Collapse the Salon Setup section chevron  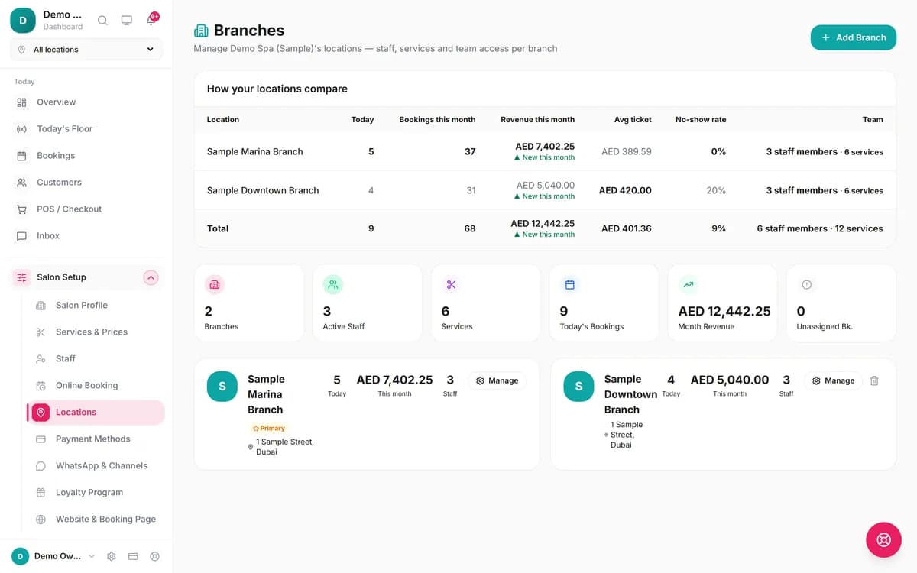151,277
